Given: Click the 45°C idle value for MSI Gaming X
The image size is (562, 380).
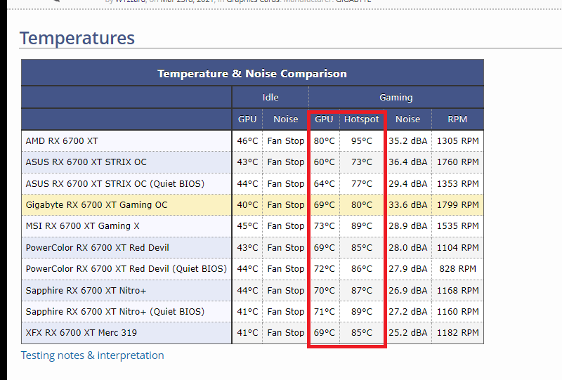Looking at the screenshot, I should pyautogui.click(x=247, y=226).
